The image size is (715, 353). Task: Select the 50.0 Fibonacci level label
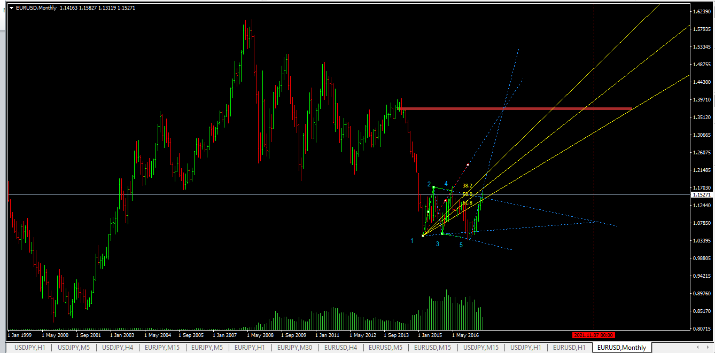pos(467,194)
